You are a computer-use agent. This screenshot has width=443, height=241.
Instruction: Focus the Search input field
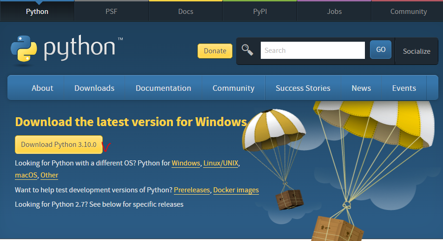tap(313, 51)
